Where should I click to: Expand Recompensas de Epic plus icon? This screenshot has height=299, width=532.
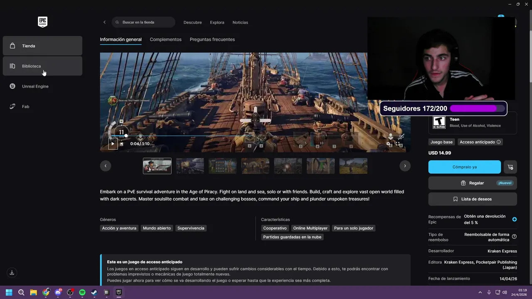pos(515,219)
